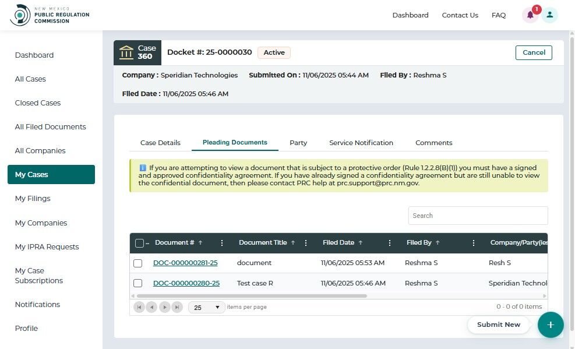Open the Service Notification tab
The height and width of the screenshot is (349, 575).
(x=361, y=143)
